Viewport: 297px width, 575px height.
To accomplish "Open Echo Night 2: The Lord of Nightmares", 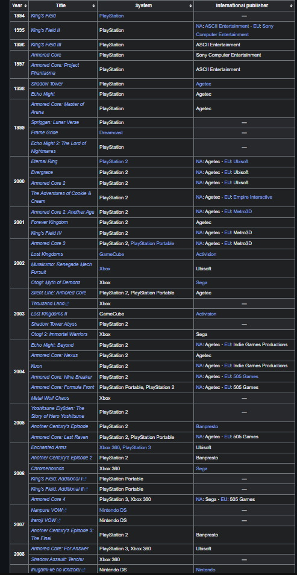I will 58,147.
